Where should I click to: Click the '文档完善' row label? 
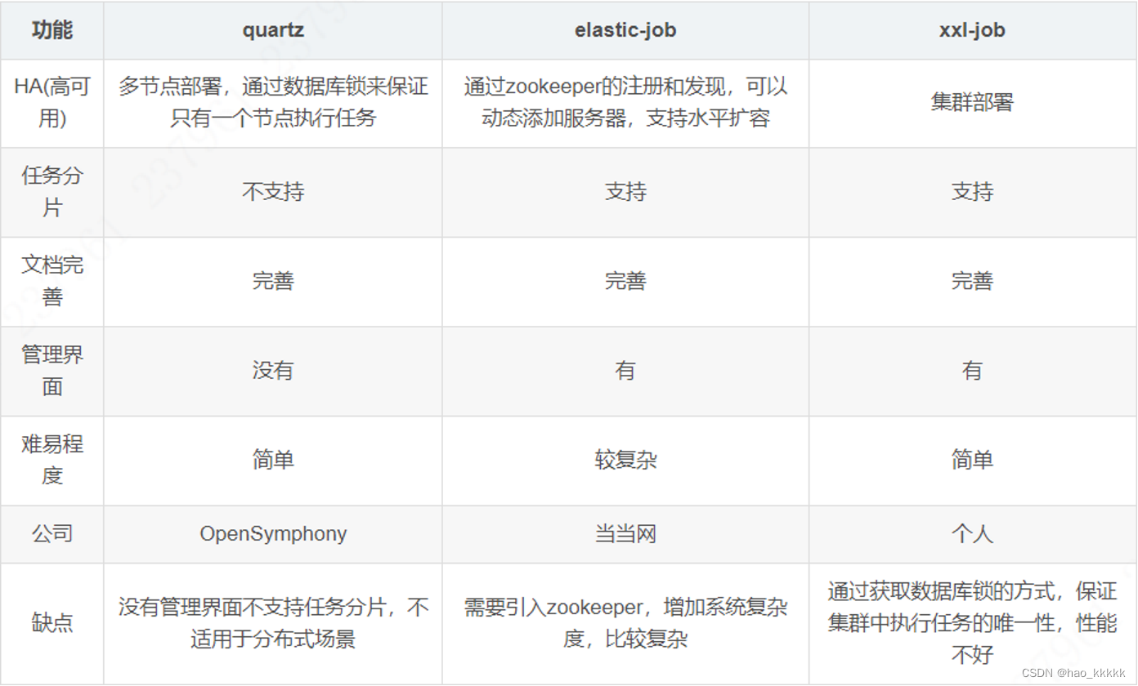(x=52, y=281)
